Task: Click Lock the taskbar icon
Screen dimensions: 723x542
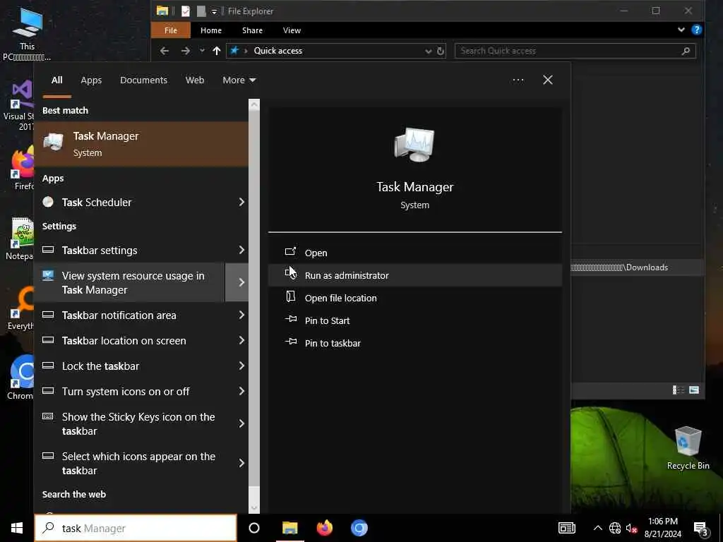Action: pos(48,366)
